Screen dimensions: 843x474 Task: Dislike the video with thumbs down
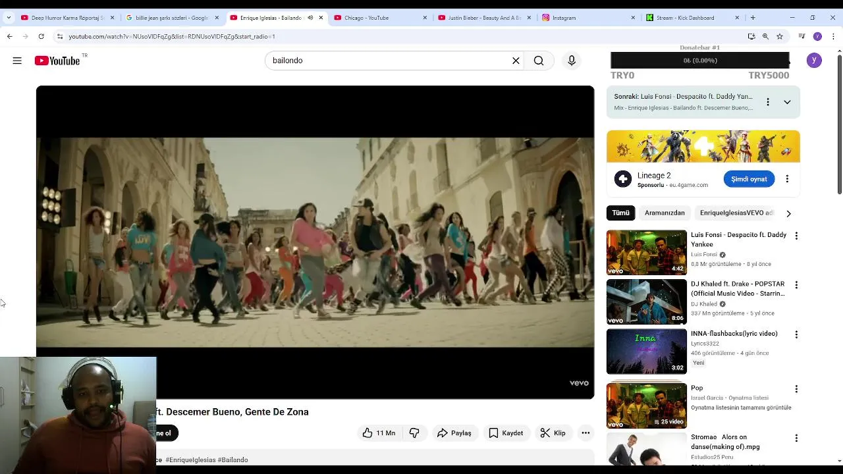point(414,433)
